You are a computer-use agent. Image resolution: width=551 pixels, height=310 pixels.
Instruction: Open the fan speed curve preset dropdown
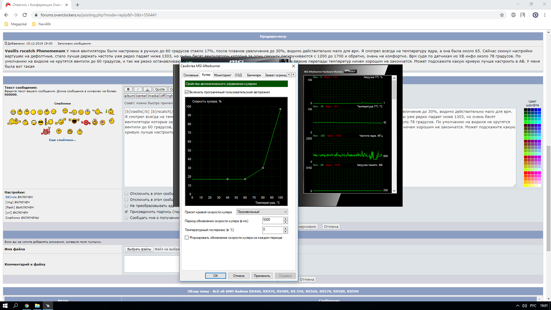262,212
